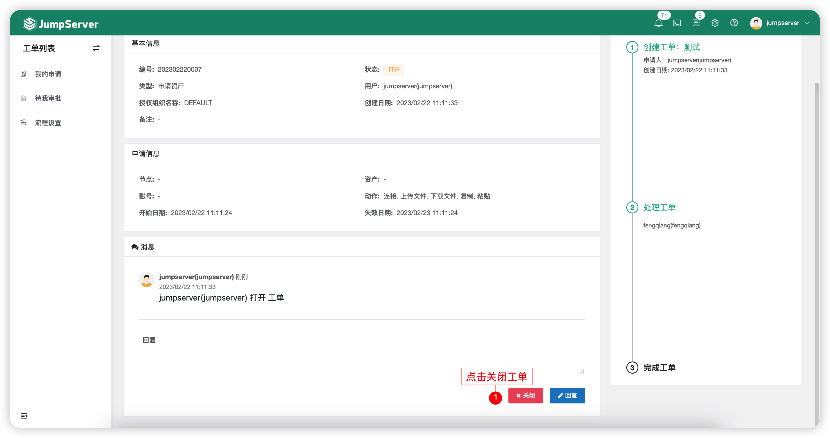Click the jumpserver user avatar
The width and height of the screenshot is (830, 438).
756,23
